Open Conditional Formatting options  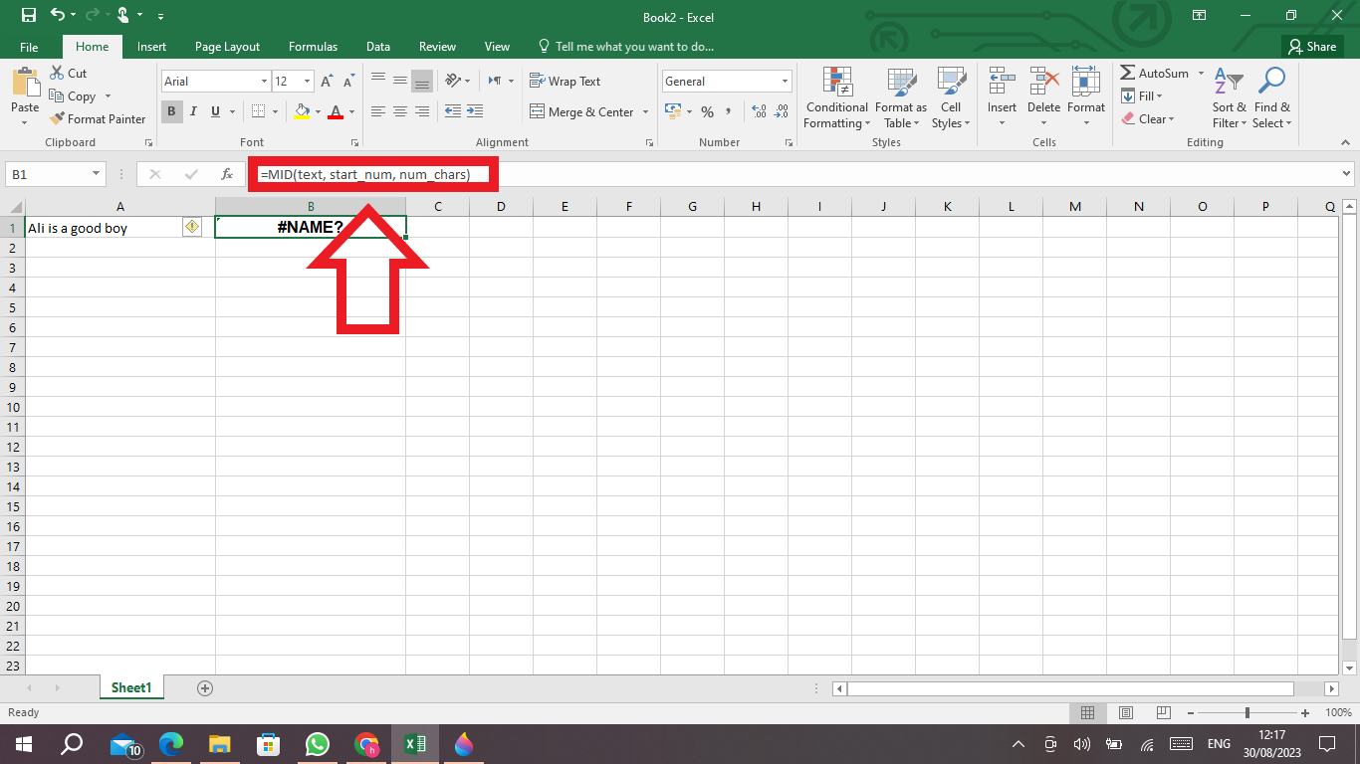click(x=836, y=98)
